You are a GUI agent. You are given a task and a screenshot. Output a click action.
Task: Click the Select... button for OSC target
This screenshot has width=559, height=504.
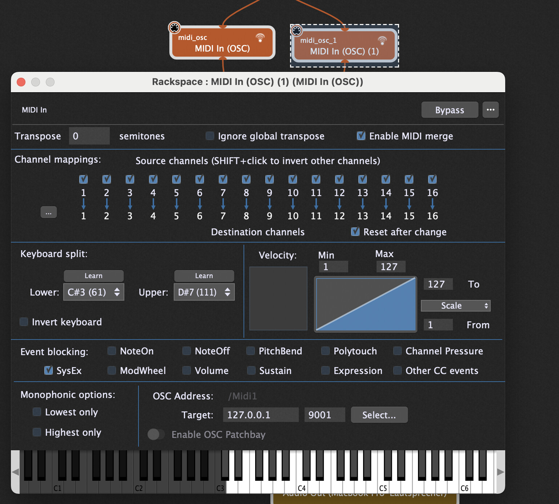[x=379, y=415]
